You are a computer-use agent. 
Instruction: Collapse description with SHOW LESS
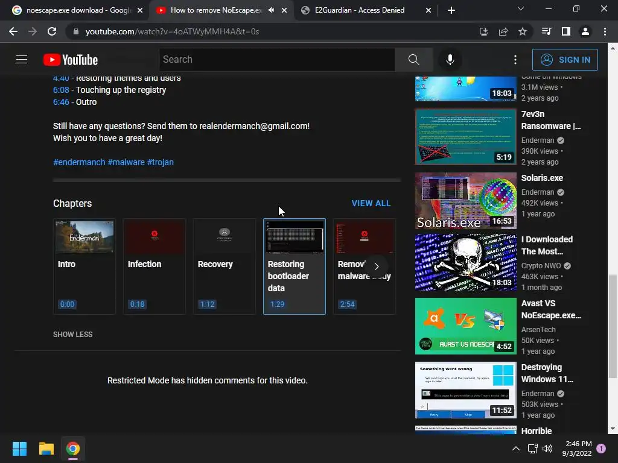point(73,334)
